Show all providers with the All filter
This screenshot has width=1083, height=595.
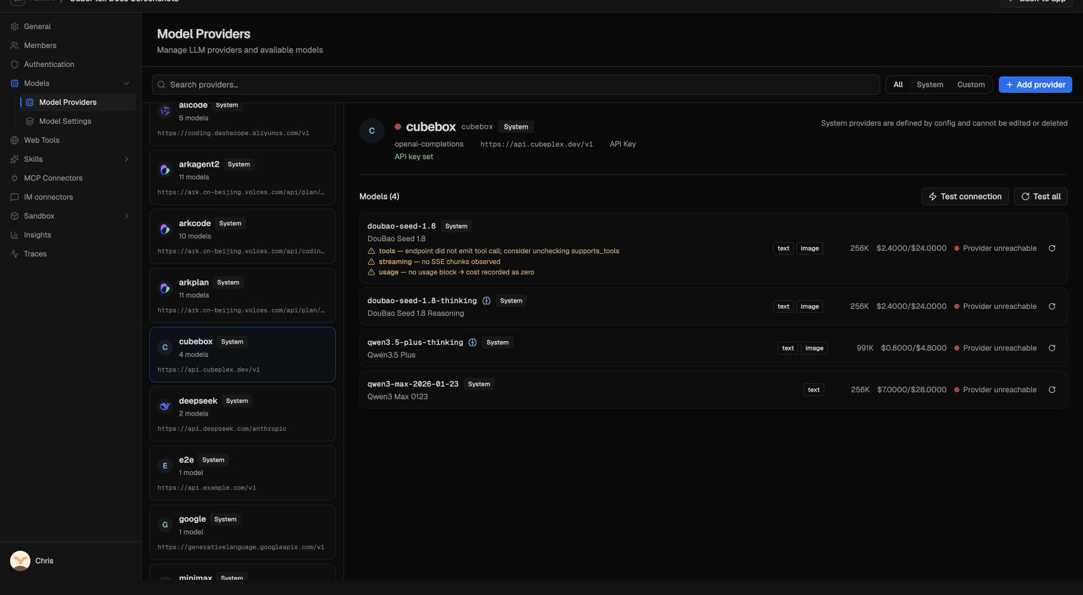coord(898,85)
